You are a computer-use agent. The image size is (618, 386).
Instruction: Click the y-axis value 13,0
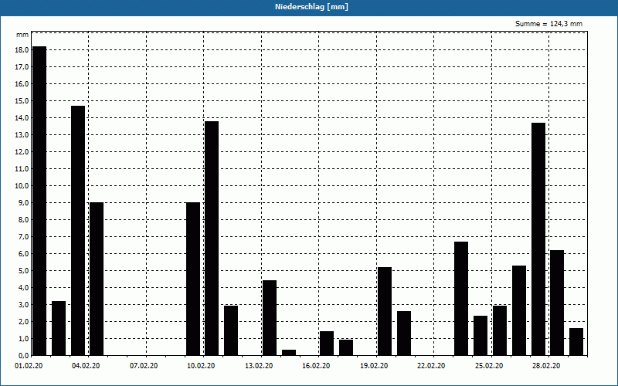(x=22, y=134)
